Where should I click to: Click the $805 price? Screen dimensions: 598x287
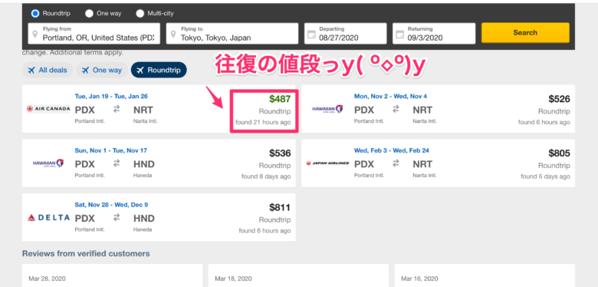(559, 153)
